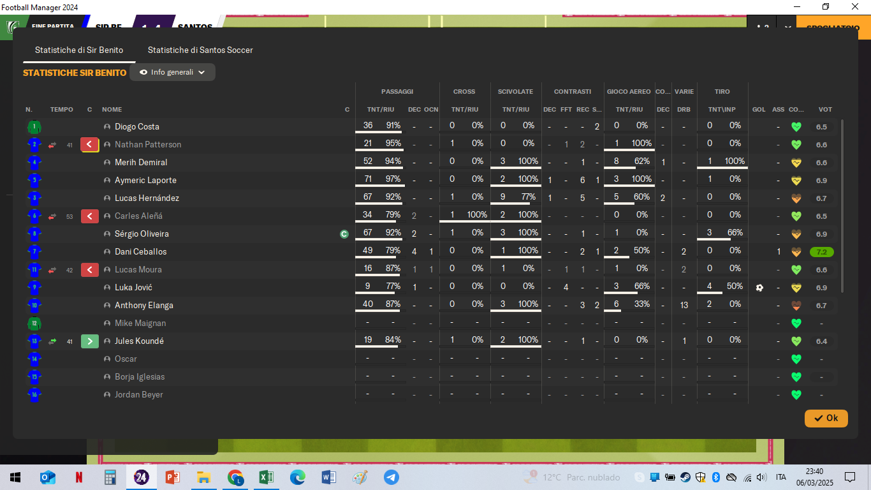Expand the chevron beside Spogliatoio button
871x490 pixels.
coord(788,27)
